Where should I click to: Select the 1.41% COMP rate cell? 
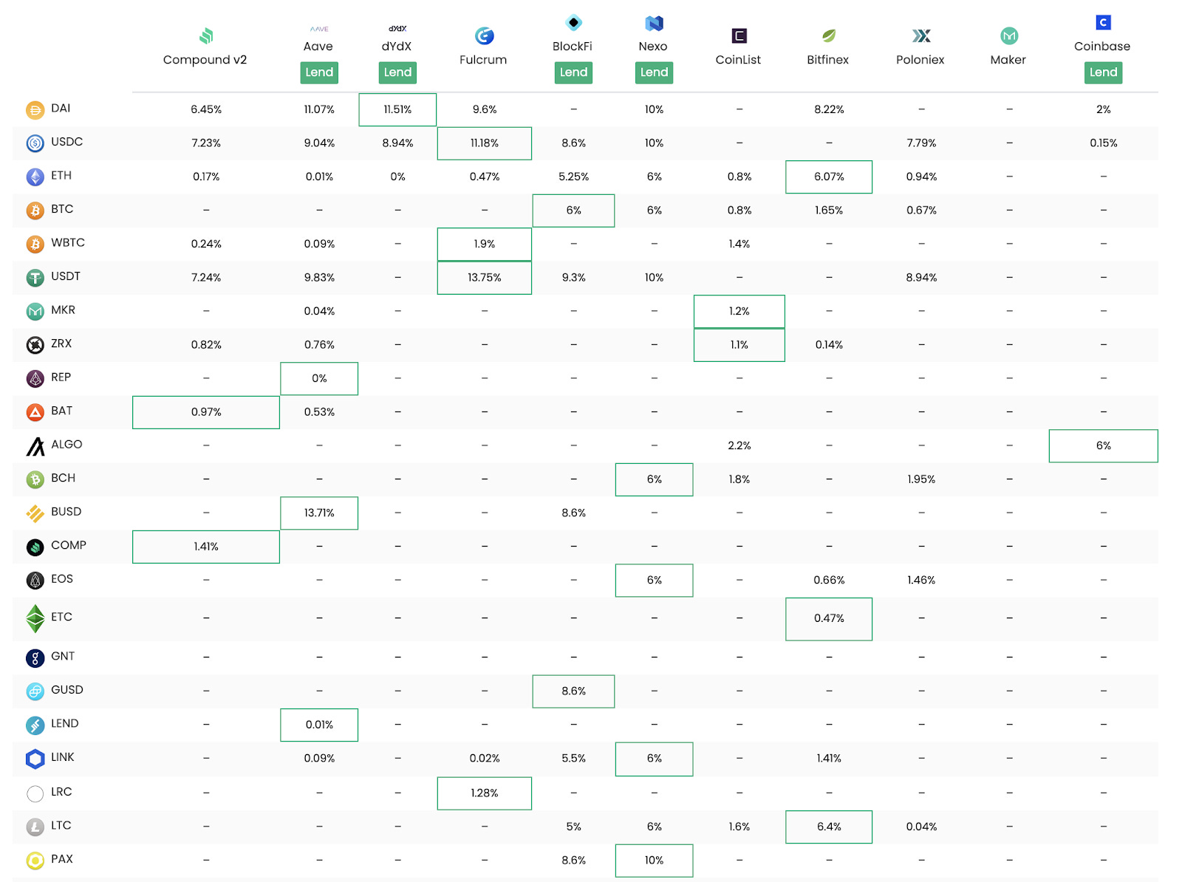coord(206,547)
